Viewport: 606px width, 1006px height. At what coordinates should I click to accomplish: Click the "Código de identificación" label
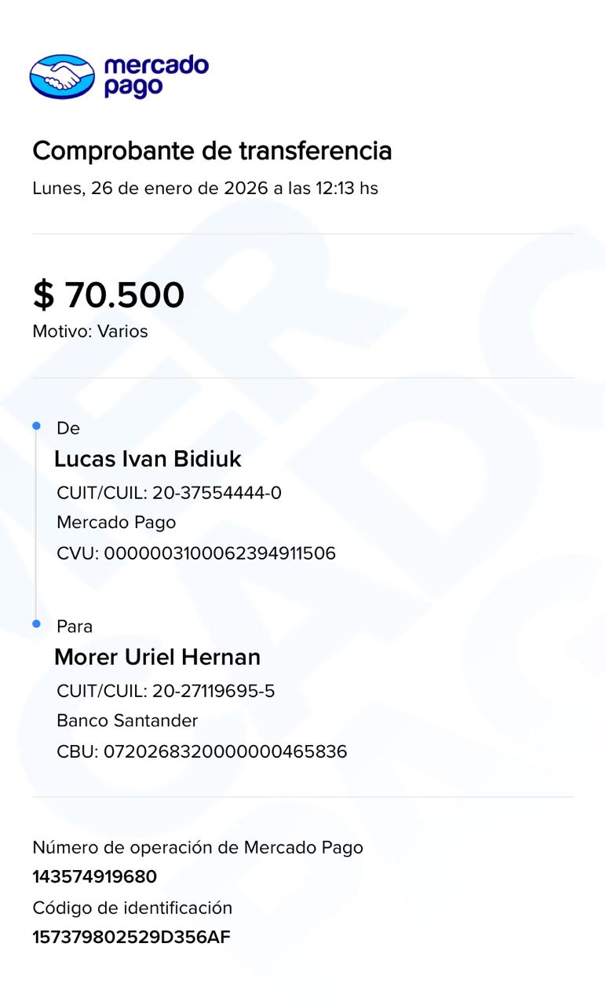click(132, 908)
